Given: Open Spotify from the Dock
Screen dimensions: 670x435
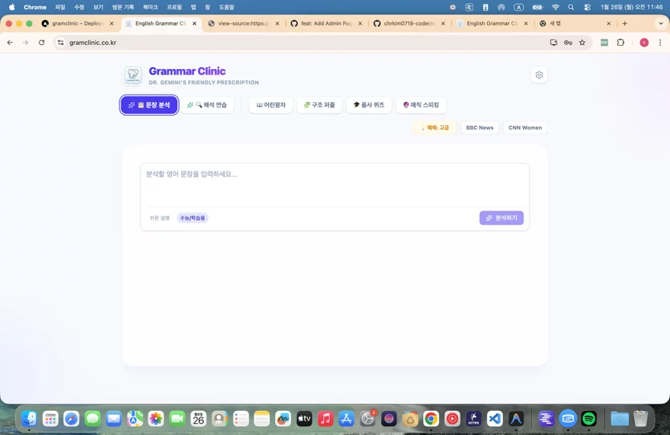Looking at the screenshot, I should (589, 419).
